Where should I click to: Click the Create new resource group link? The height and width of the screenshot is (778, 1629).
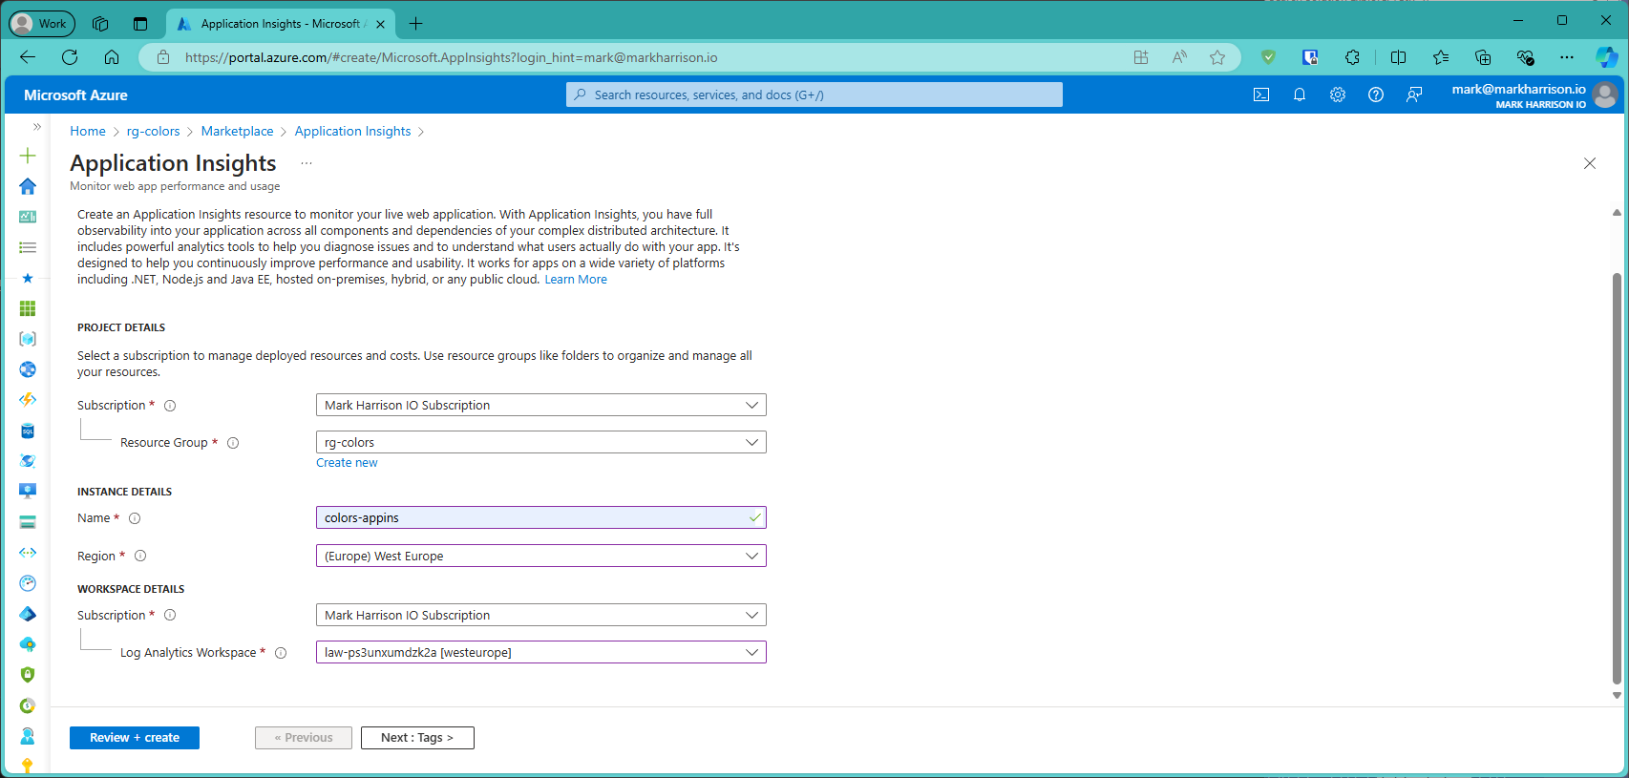[x=347, y=463]
